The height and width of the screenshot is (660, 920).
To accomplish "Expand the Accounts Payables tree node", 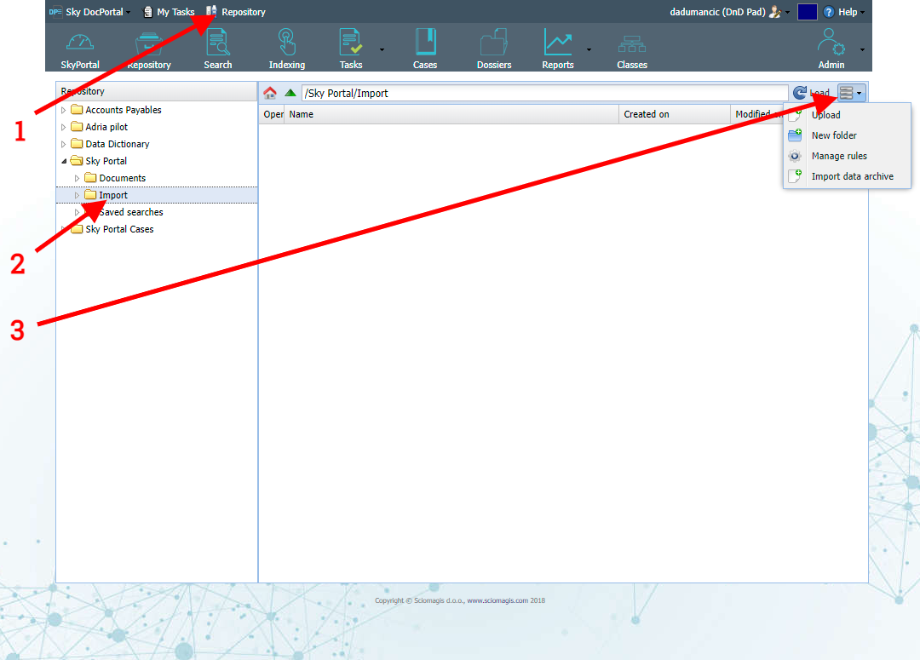I will click(x=63, y=110).
